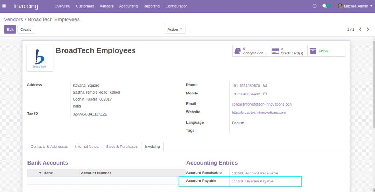Click Sastha Temple Road, Kaloor line
375x192 pixels.
point(97,92)
